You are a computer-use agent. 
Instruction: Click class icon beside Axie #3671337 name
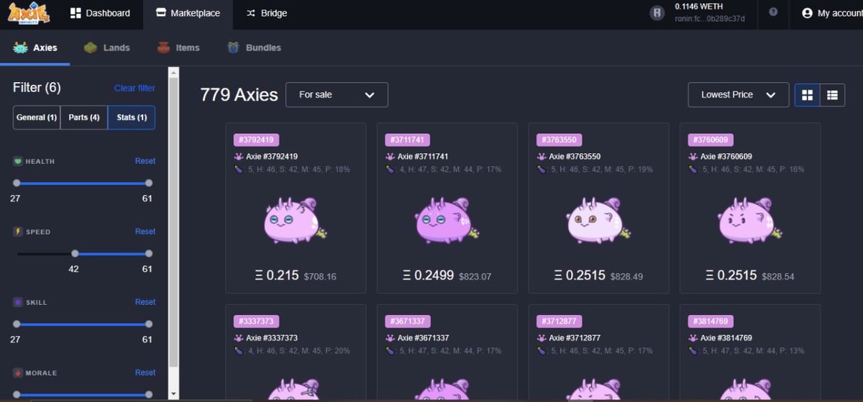pos(390,337)
